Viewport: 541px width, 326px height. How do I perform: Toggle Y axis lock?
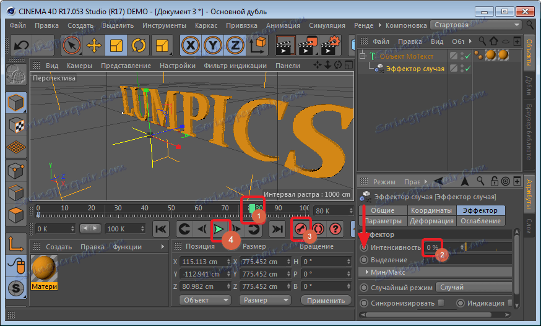(212, 45)
